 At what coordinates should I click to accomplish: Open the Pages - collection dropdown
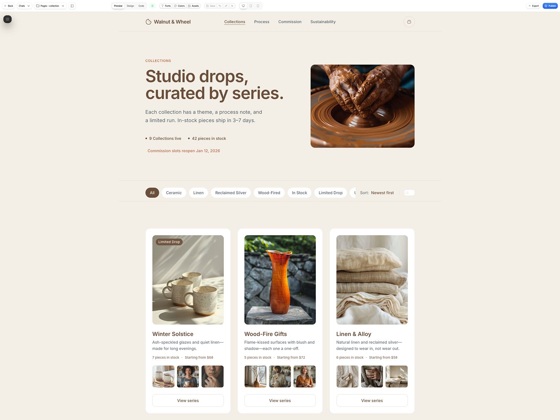[50, 6]
